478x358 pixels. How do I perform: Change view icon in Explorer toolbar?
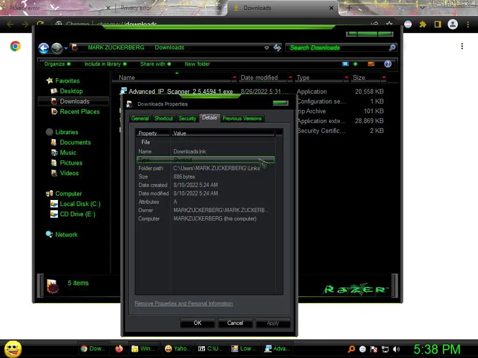tap(345, 64)
